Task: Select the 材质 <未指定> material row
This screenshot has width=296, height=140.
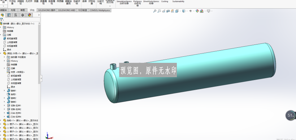Action: pyautogui.click(x=16, y=72)
